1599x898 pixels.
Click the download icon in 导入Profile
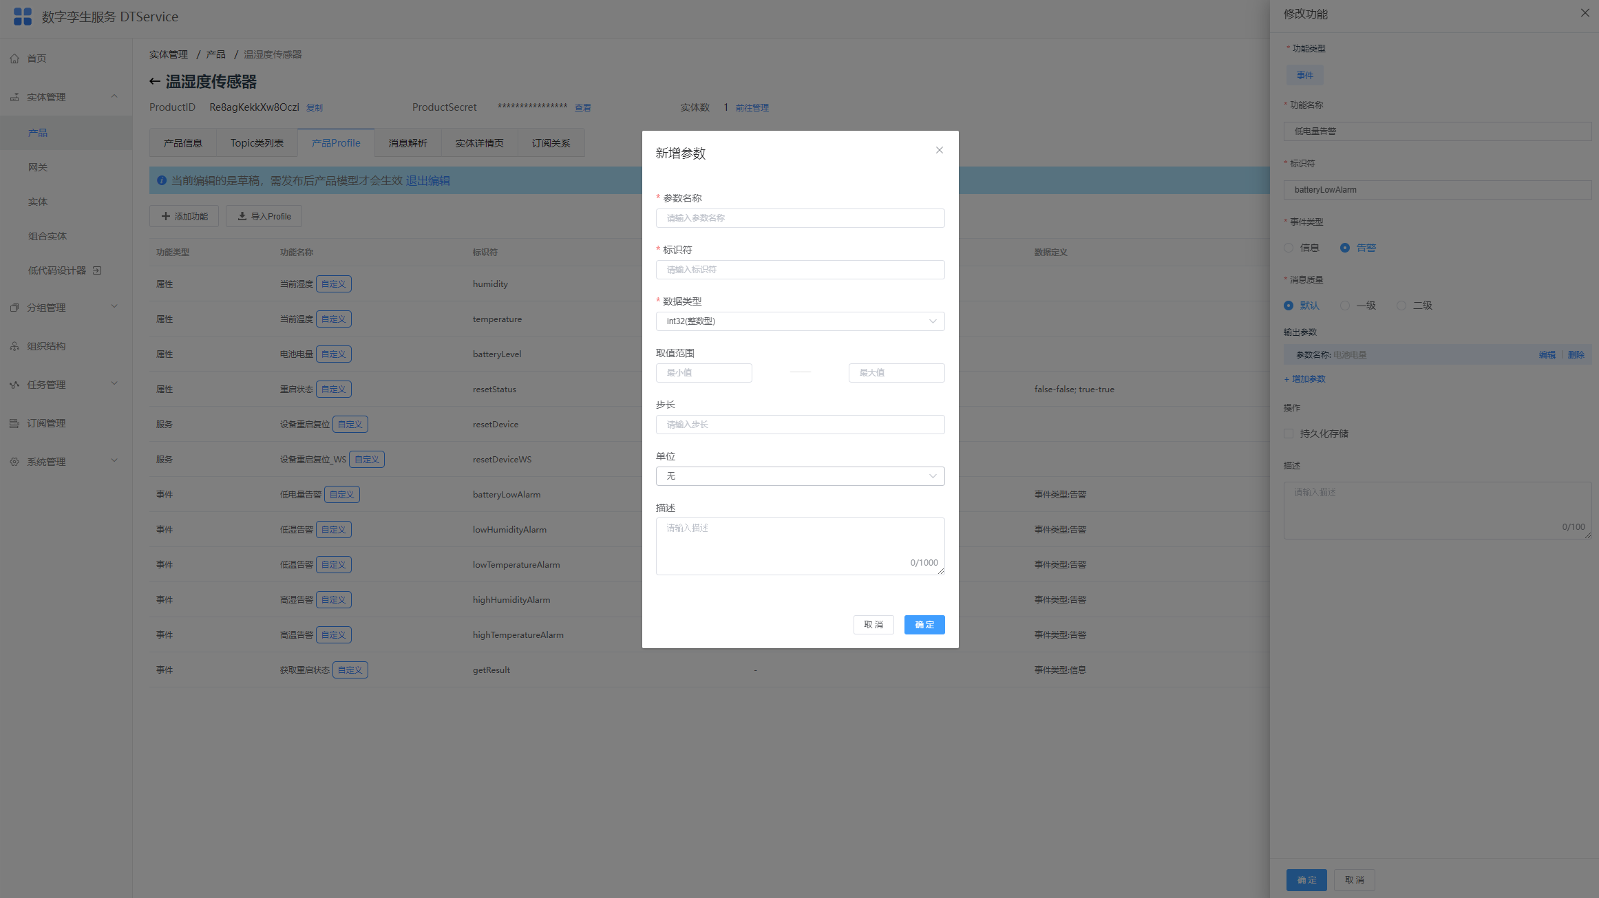[242, 216]
